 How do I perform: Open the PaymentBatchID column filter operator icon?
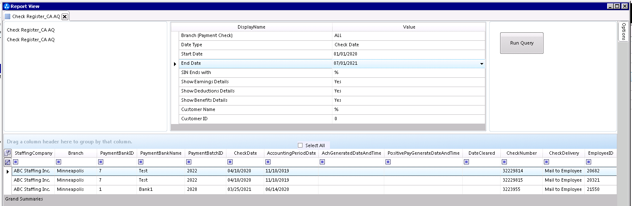[189, 162]
